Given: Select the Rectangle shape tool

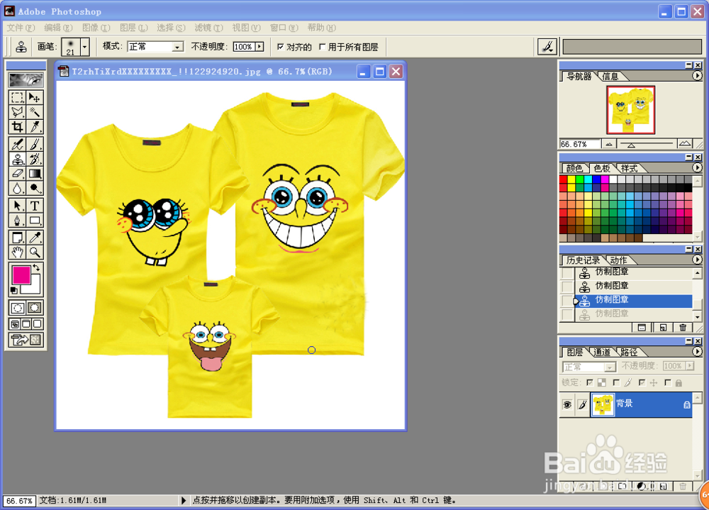Looking at the screenshot, I should pos(34,221).
